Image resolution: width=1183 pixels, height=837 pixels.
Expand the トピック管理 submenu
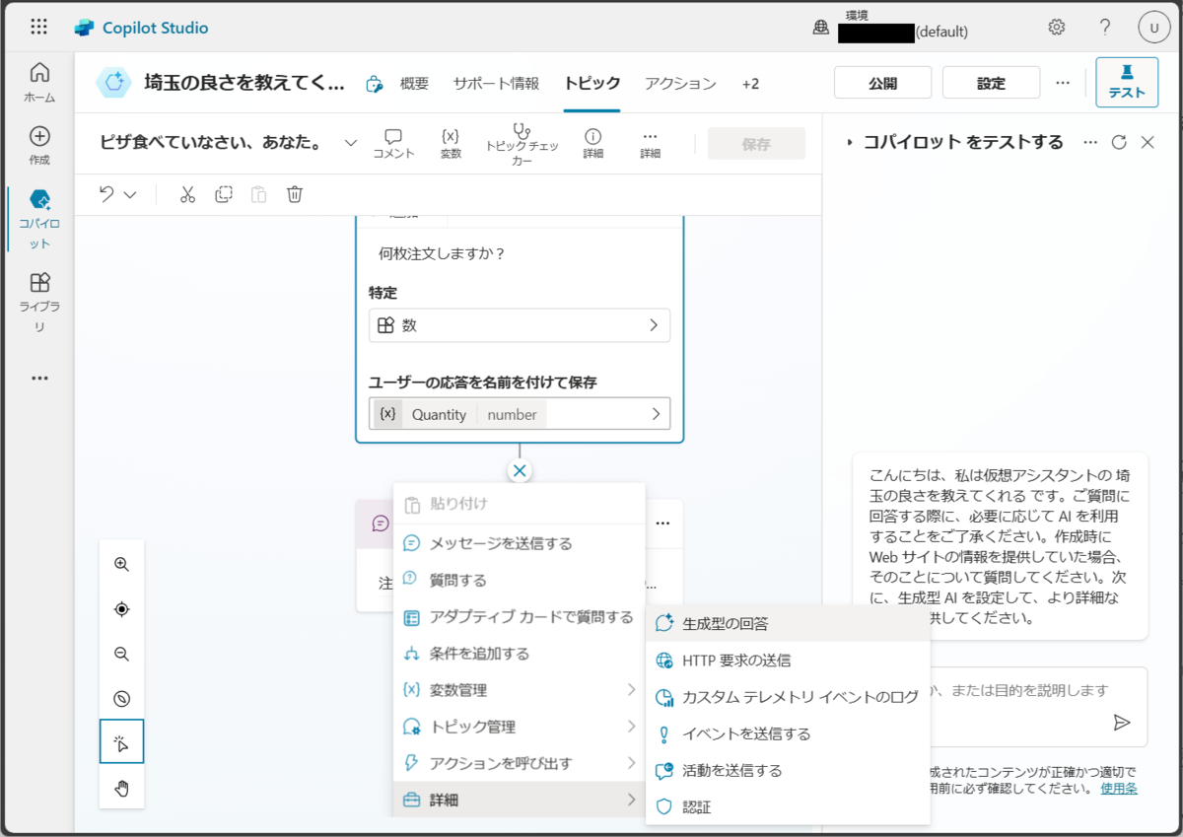tap(520, 727)
